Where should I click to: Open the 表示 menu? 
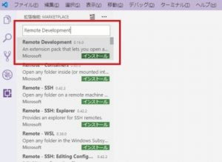94,5
